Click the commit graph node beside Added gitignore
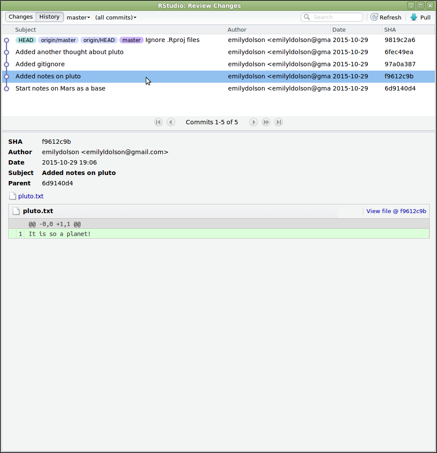The height and width of the screenshot is (453, 437). [x=7, y=64]
